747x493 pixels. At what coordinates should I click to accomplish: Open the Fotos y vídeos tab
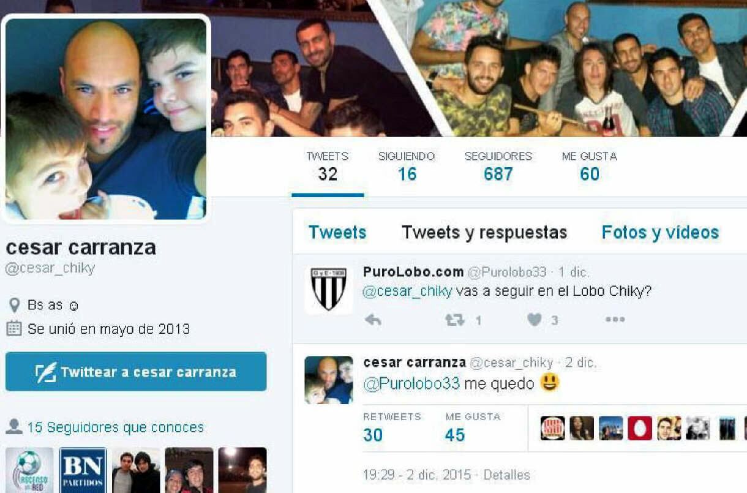click(x=660, y=232)
